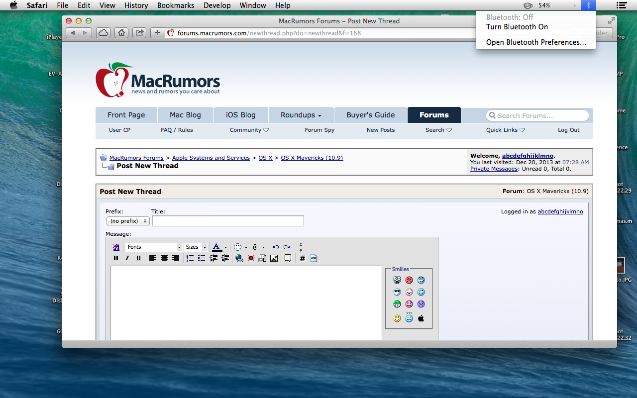Click the Insert Link globe icon
This screenshot has height=398, width=637.
[239, 258]
